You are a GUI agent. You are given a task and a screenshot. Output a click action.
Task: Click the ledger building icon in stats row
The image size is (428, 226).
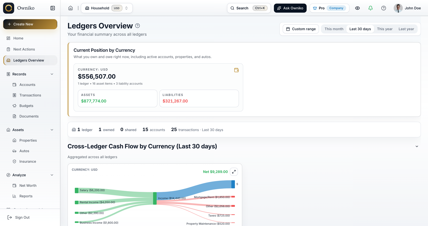(x=74, y=130)
